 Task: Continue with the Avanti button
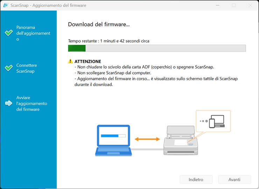234,180
